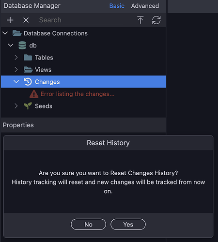
Task: Click the Views open folder icon
Action: [28, 70]
